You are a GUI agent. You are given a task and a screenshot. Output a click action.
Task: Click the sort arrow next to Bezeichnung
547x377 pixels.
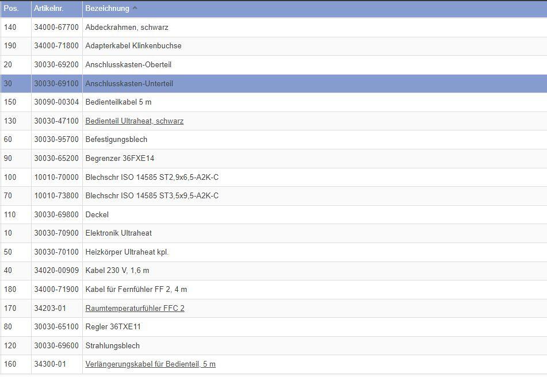click(135, 8)
